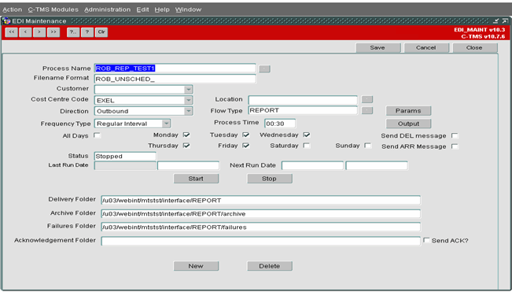Uncheck the Thursday checkbox
Viewport: 512px width, 292px height.
pos(186,146)
